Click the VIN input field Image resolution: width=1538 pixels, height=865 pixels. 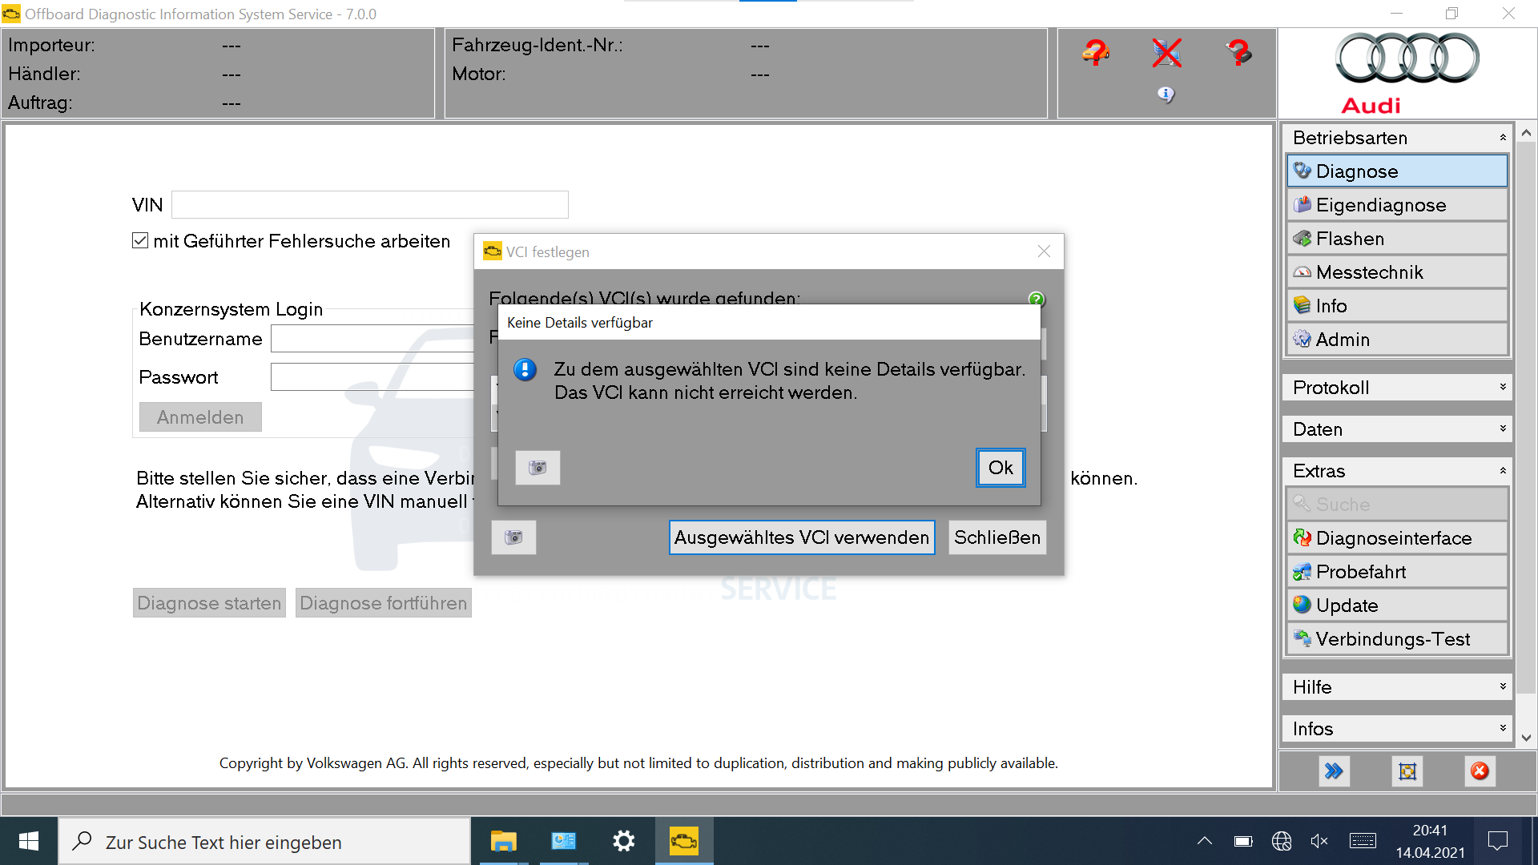coord(370,206)
